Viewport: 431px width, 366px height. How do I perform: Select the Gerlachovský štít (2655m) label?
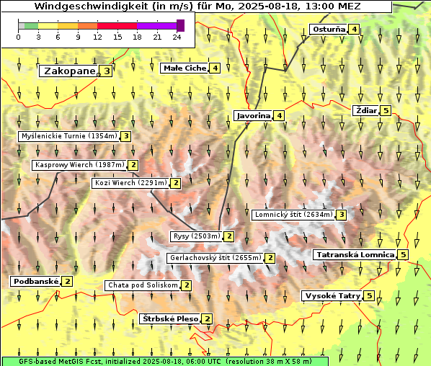[x=215, y=258]
